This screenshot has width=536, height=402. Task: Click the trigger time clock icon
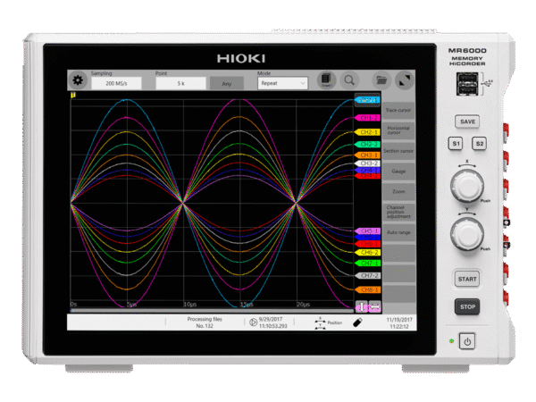[253, 322]
